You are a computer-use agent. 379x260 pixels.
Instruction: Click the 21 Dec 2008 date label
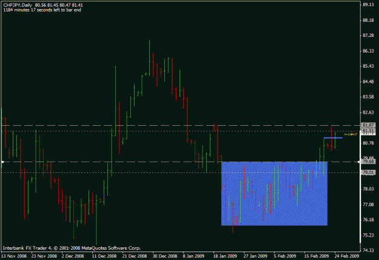(135, 256)
